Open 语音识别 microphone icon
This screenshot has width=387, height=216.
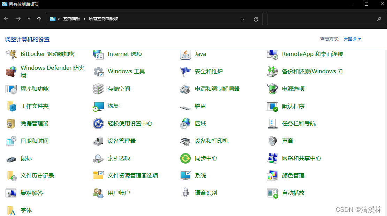click(x=185, y=193)
